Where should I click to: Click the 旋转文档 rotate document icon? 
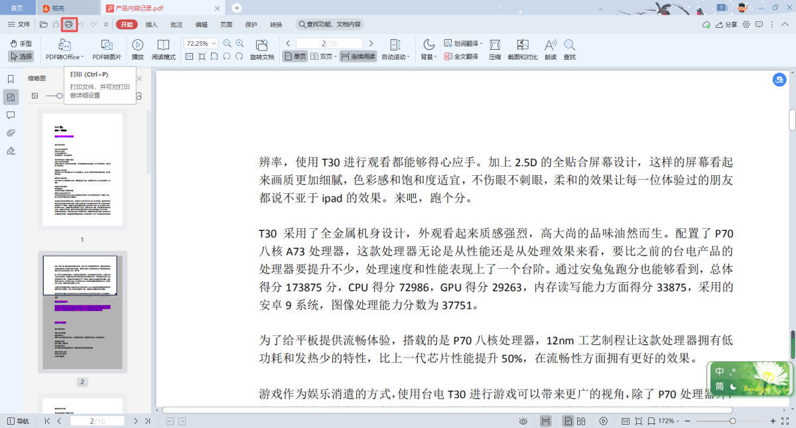point(262,49)
